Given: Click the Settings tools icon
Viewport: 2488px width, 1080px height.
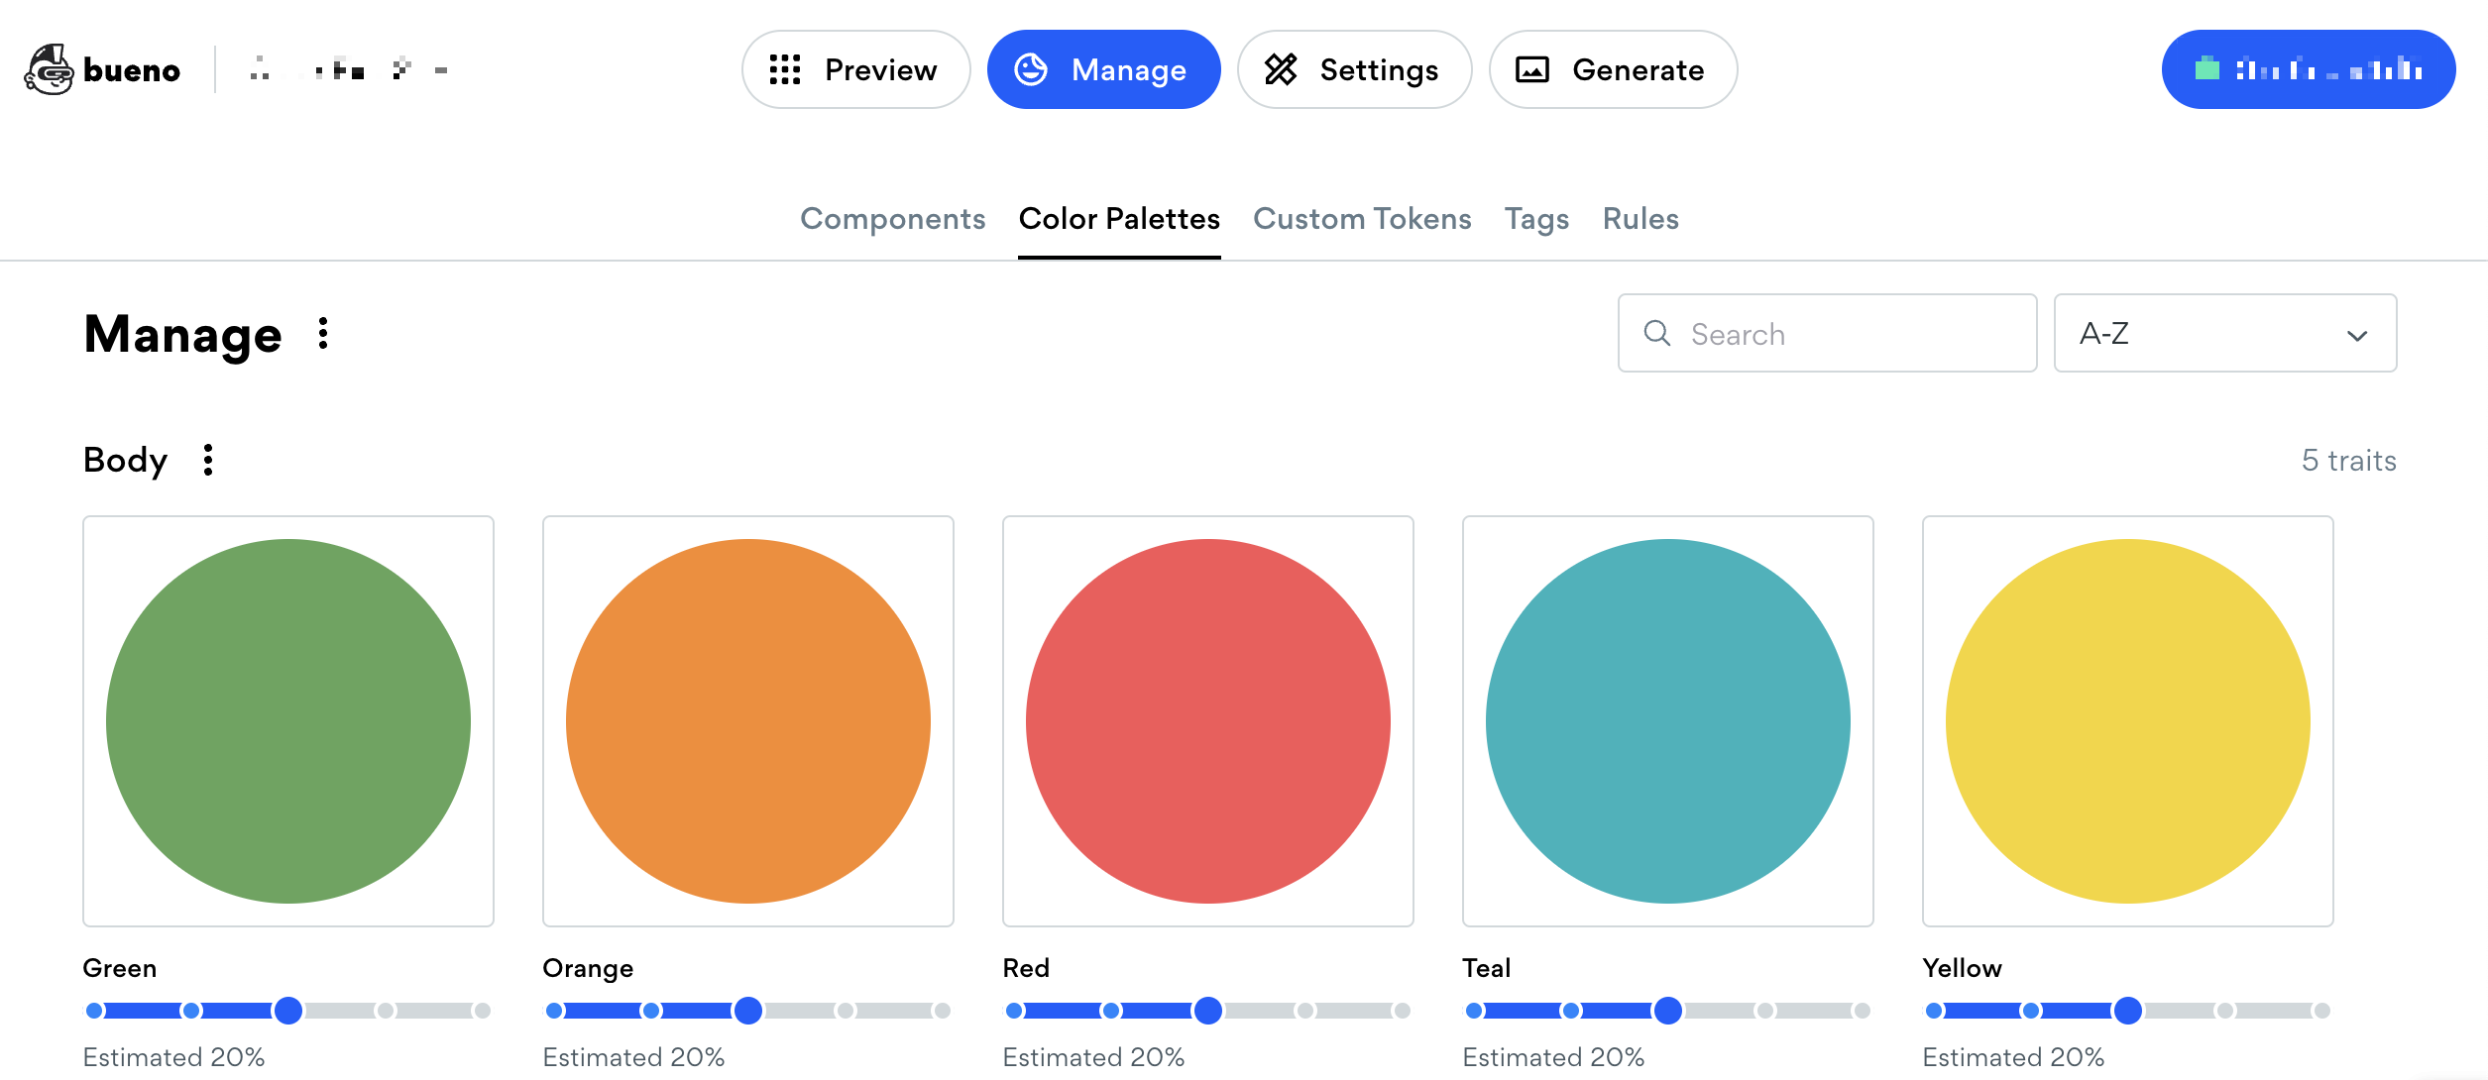Looking at the screenshot, I should tap(1281, 69).
